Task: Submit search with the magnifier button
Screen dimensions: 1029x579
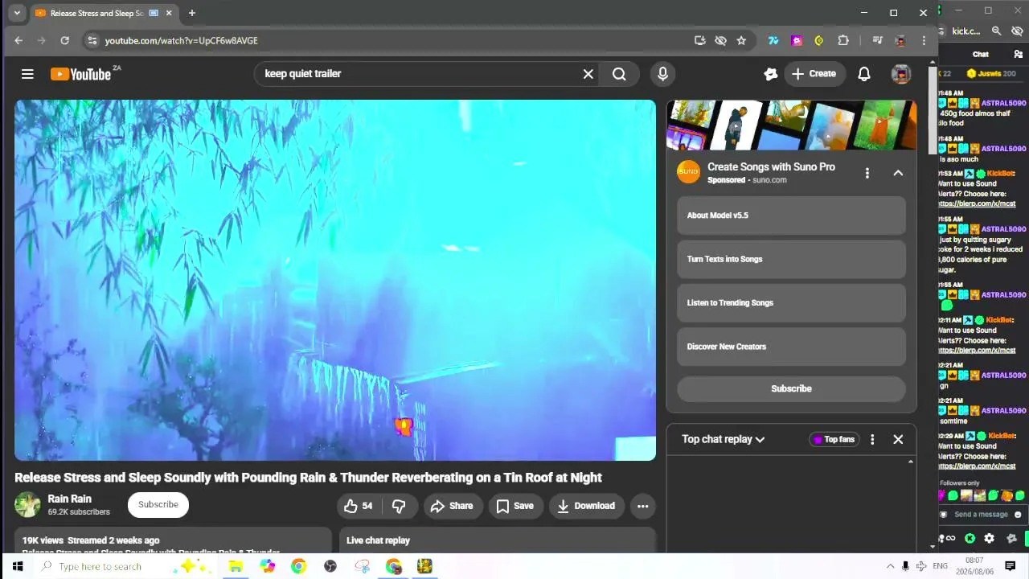Action: point(619,74)
